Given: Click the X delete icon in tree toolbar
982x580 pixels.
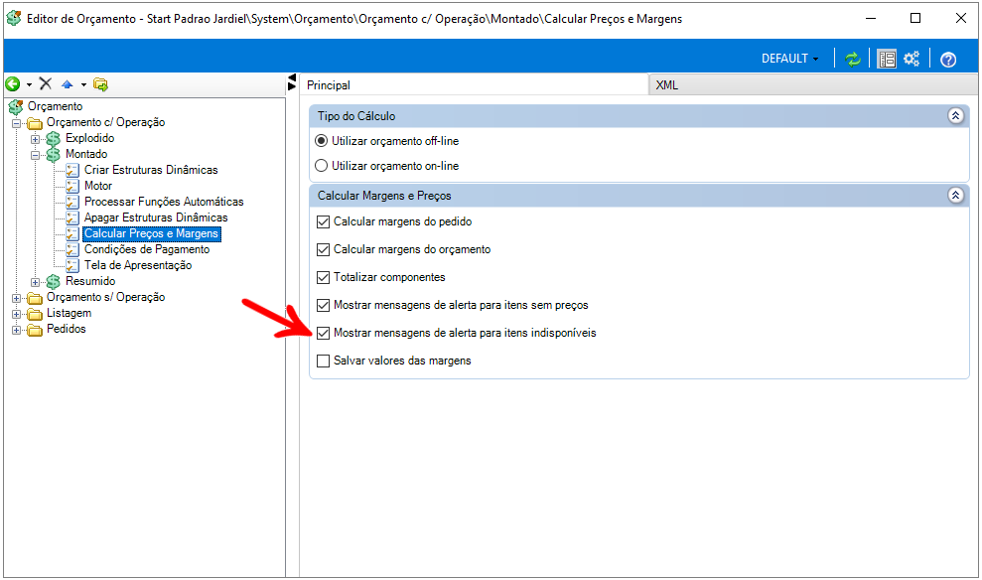Looking at the screenshot, I should click(x=46, y=84).
